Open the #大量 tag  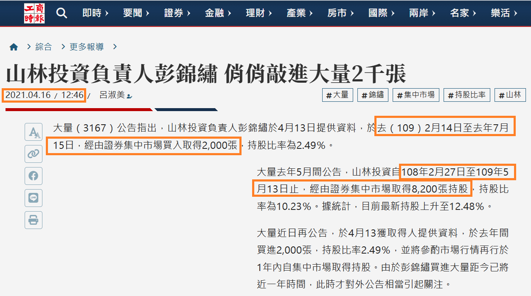[337, 95]
